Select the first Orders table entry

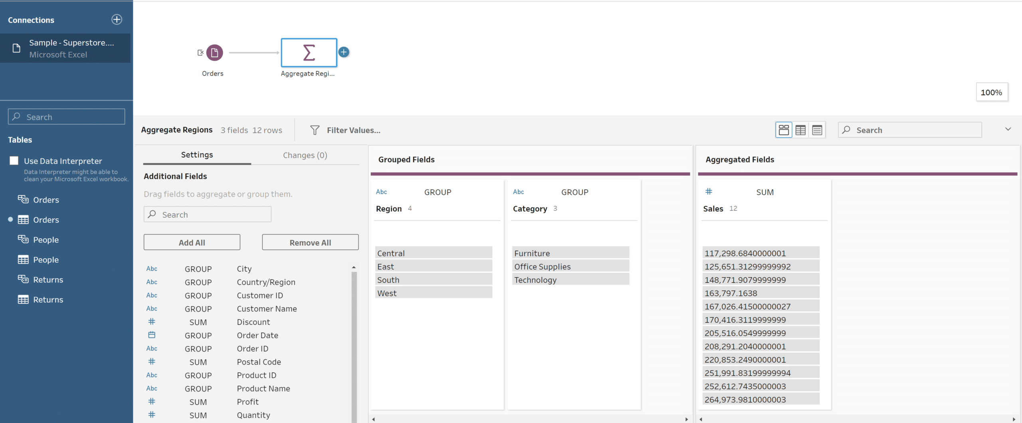[46, 200]
